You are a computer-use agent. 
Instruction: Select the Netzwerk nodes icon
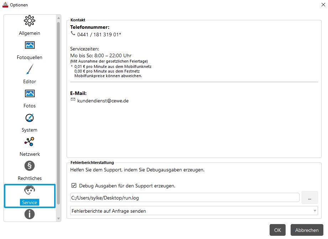pos(29,142)
